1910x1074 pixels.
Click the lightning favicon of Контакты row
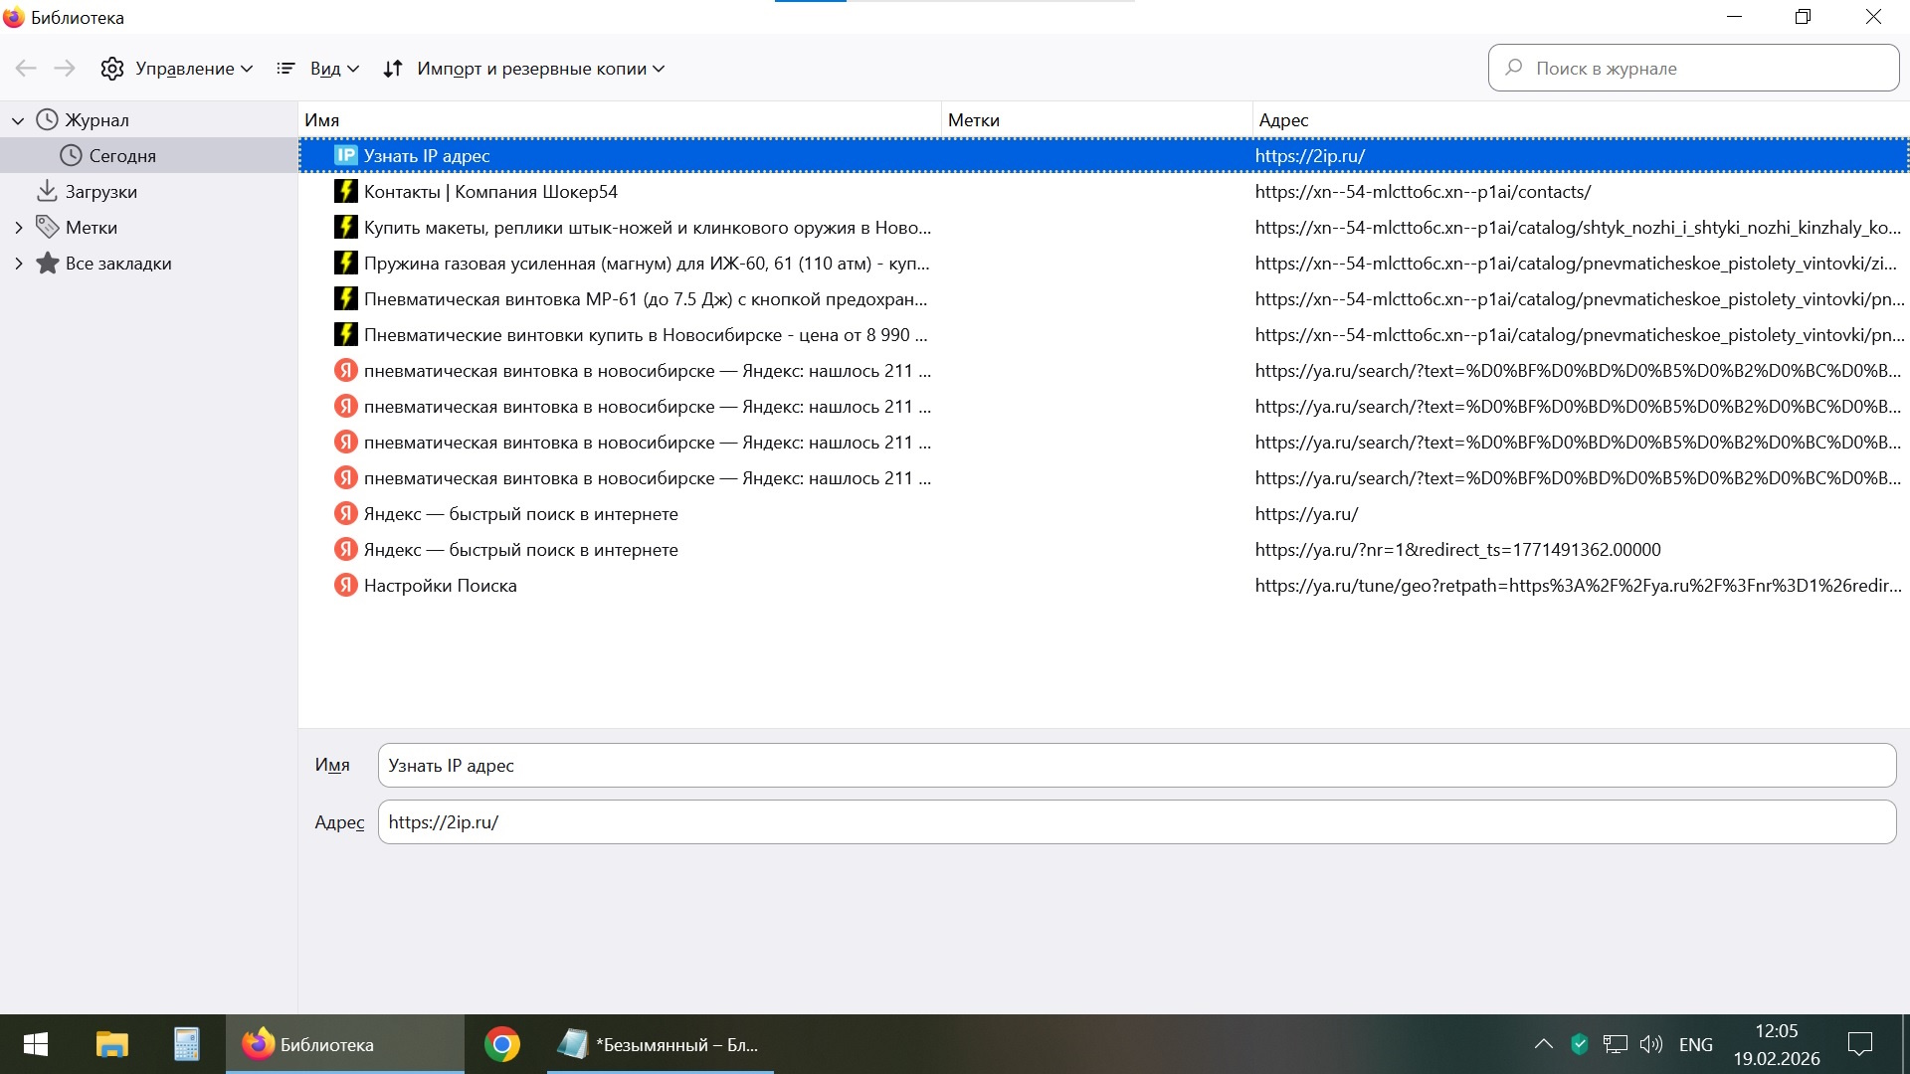tap(345, 191)
